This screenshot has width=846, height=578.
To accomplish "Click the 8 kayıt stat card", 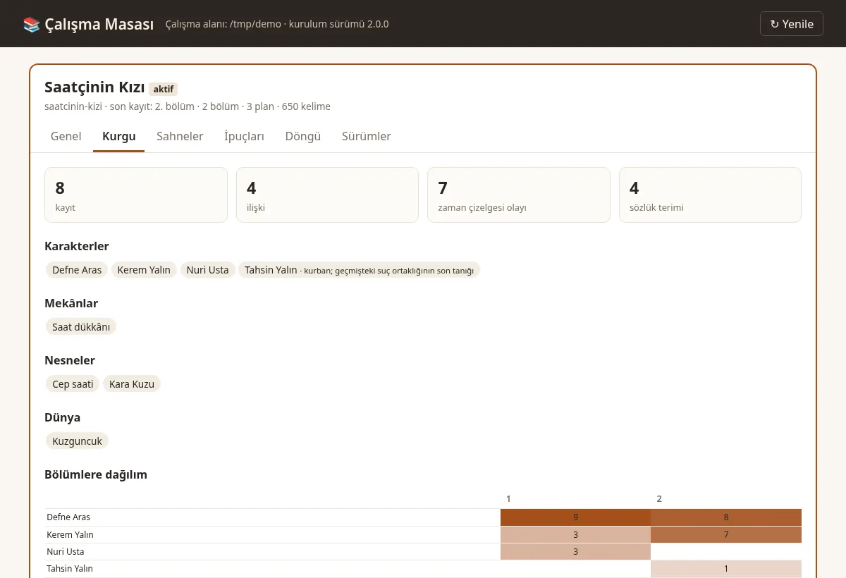I will coord(136,195).
